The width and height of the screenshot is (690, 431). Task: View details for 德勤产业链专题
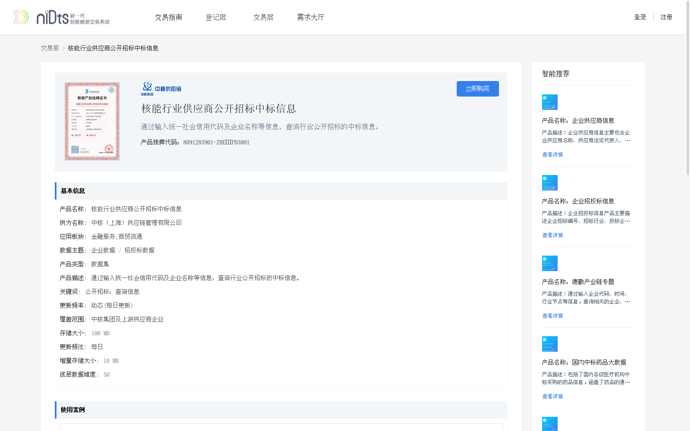pos(552,316)
